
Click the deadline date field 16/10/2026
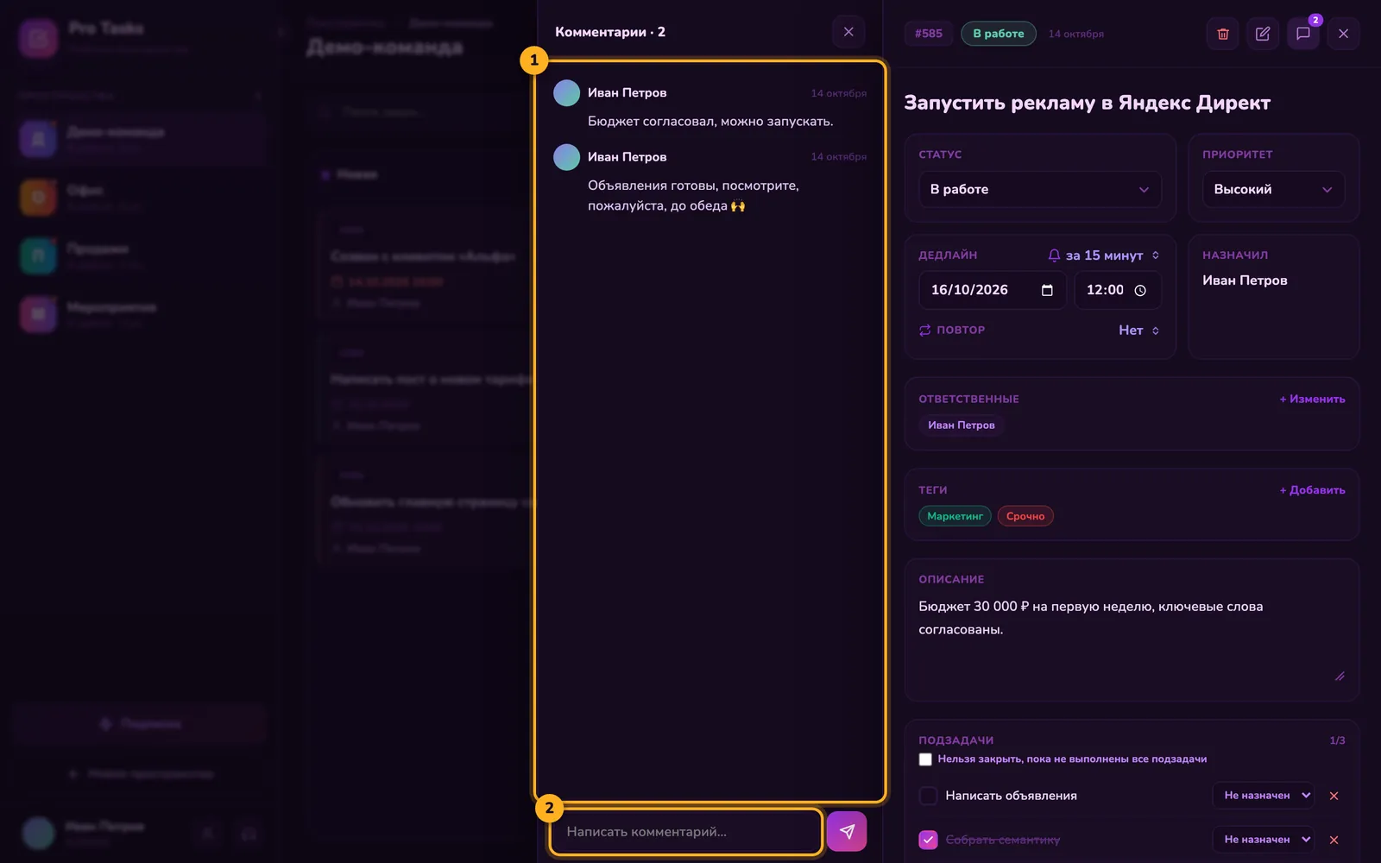click(x=993, y=290)
